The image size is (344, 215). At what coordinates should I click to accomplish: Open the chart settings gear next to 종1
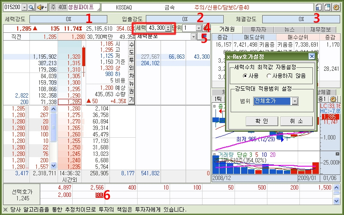point(333,99)
